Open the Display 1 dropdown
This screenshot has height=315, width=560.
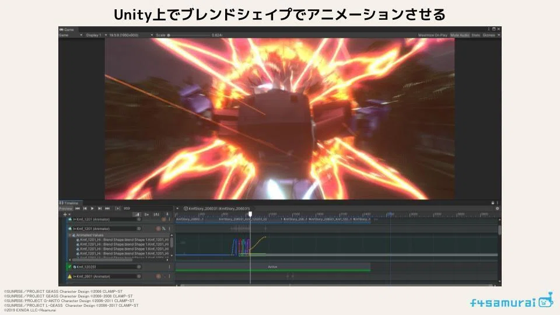click(96, 35)
